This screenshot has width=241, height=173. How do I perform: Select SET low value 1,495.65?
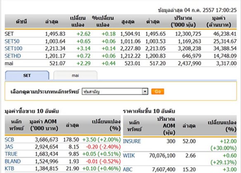(155, 34)
